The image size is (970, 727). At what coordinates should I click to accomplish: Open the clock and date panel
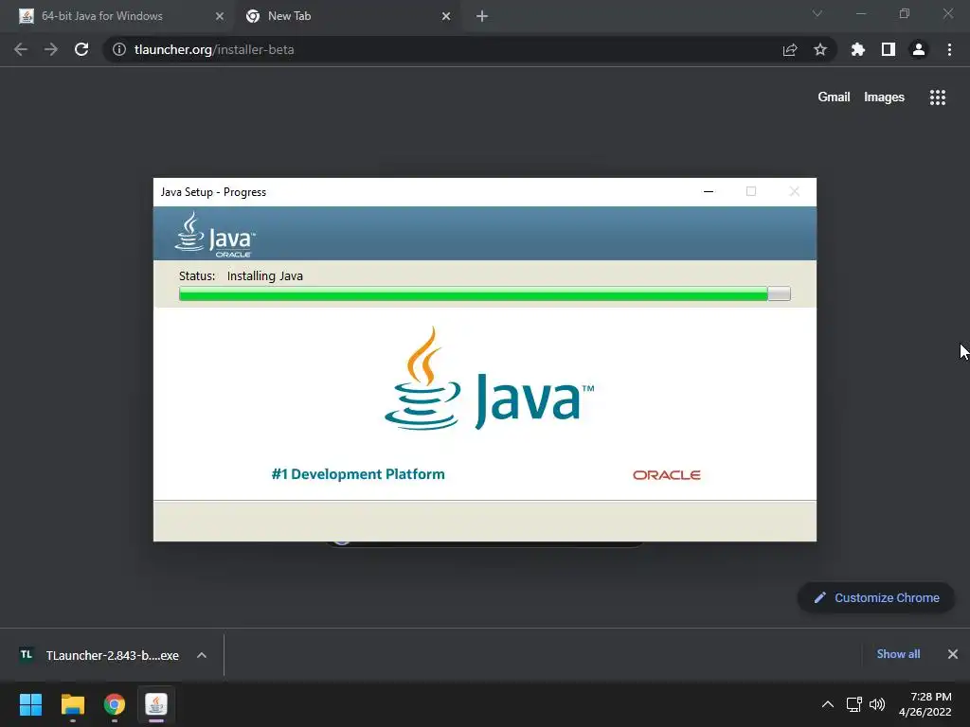click(x=925, y=704)
